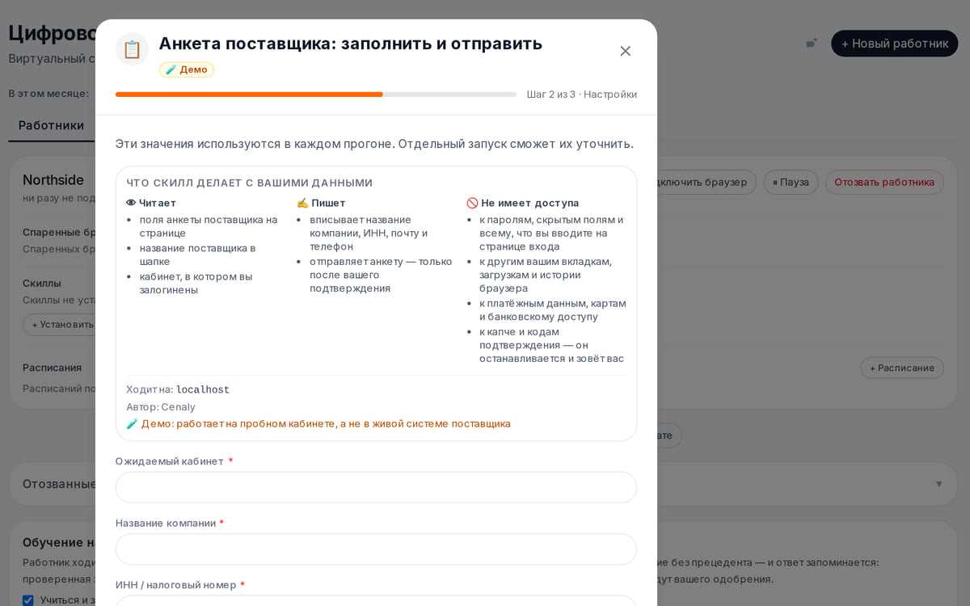Click the eye icon beside Читает
Image resolution: width=970 pixels, height=606 pixels.
131,203
